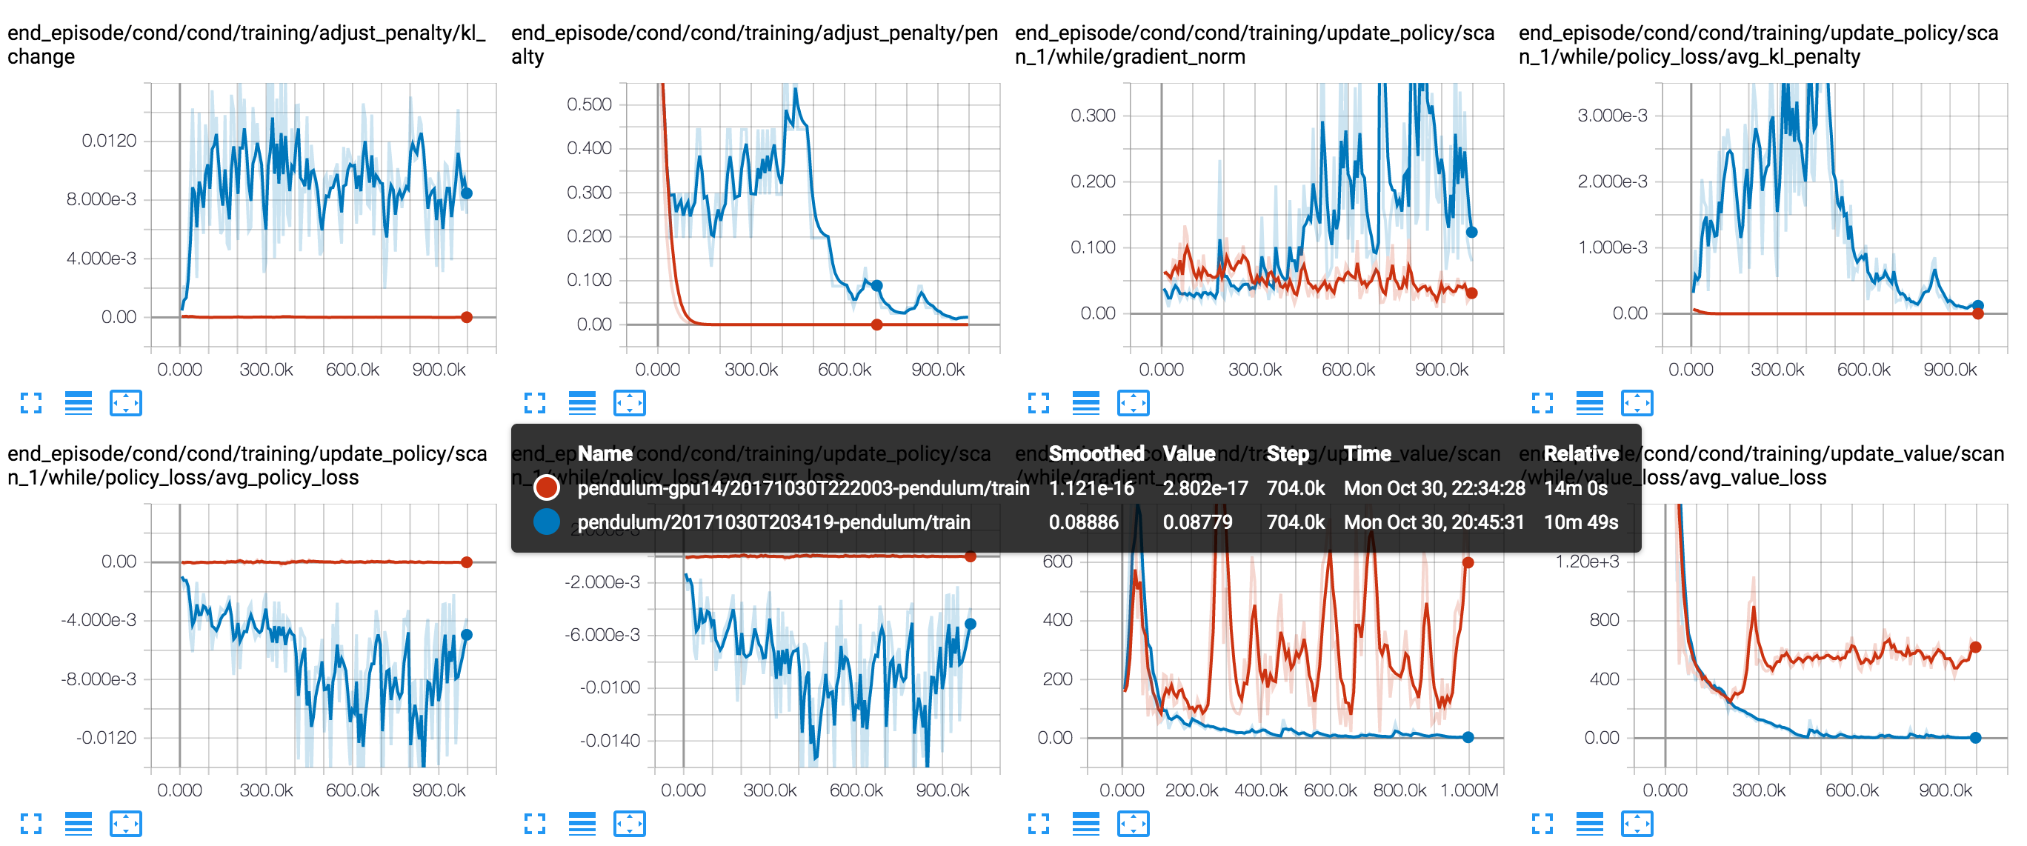Expand the avg_policy_loss chart fullscreen
Screen dimensions: 2027x846
coord(30,825)
